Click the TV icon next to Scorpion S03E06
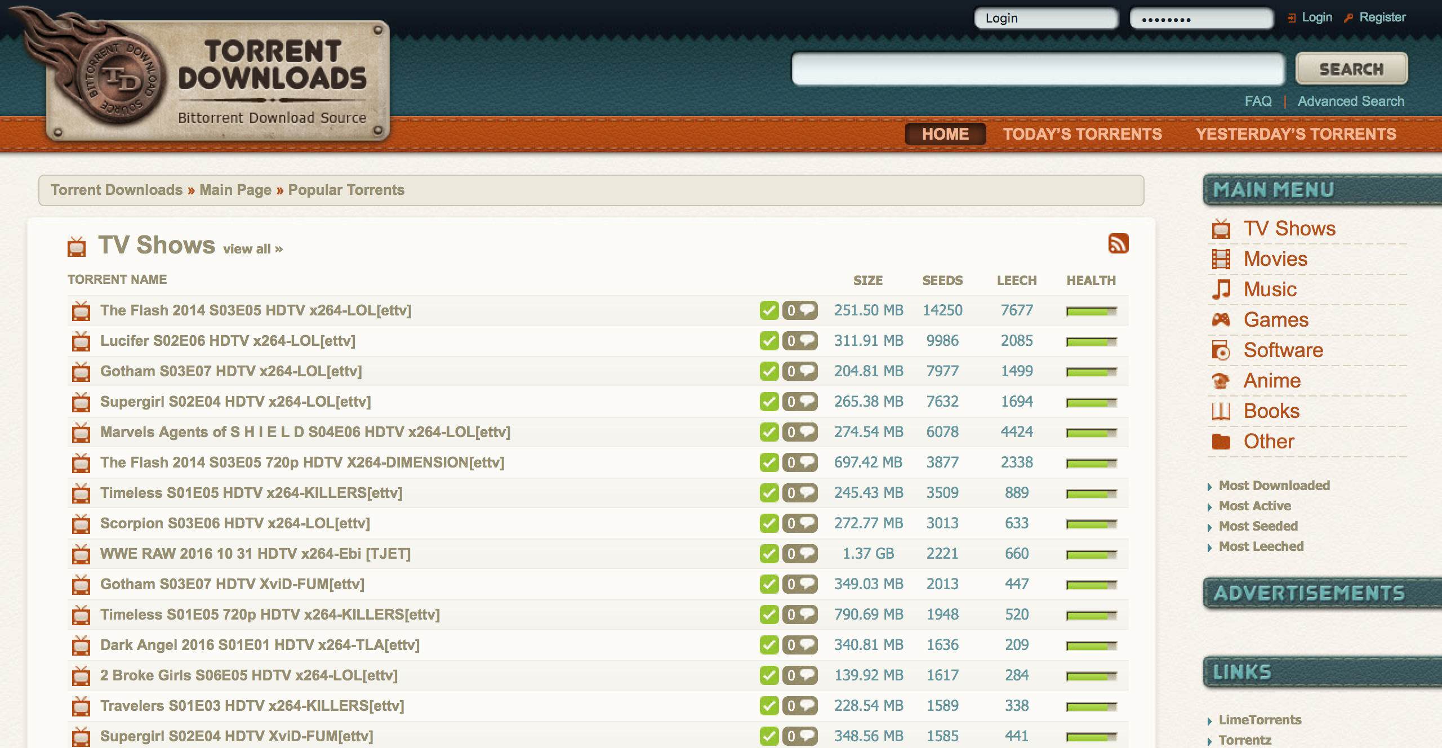This screenshot has width=1442, height=748. point(81,524)
